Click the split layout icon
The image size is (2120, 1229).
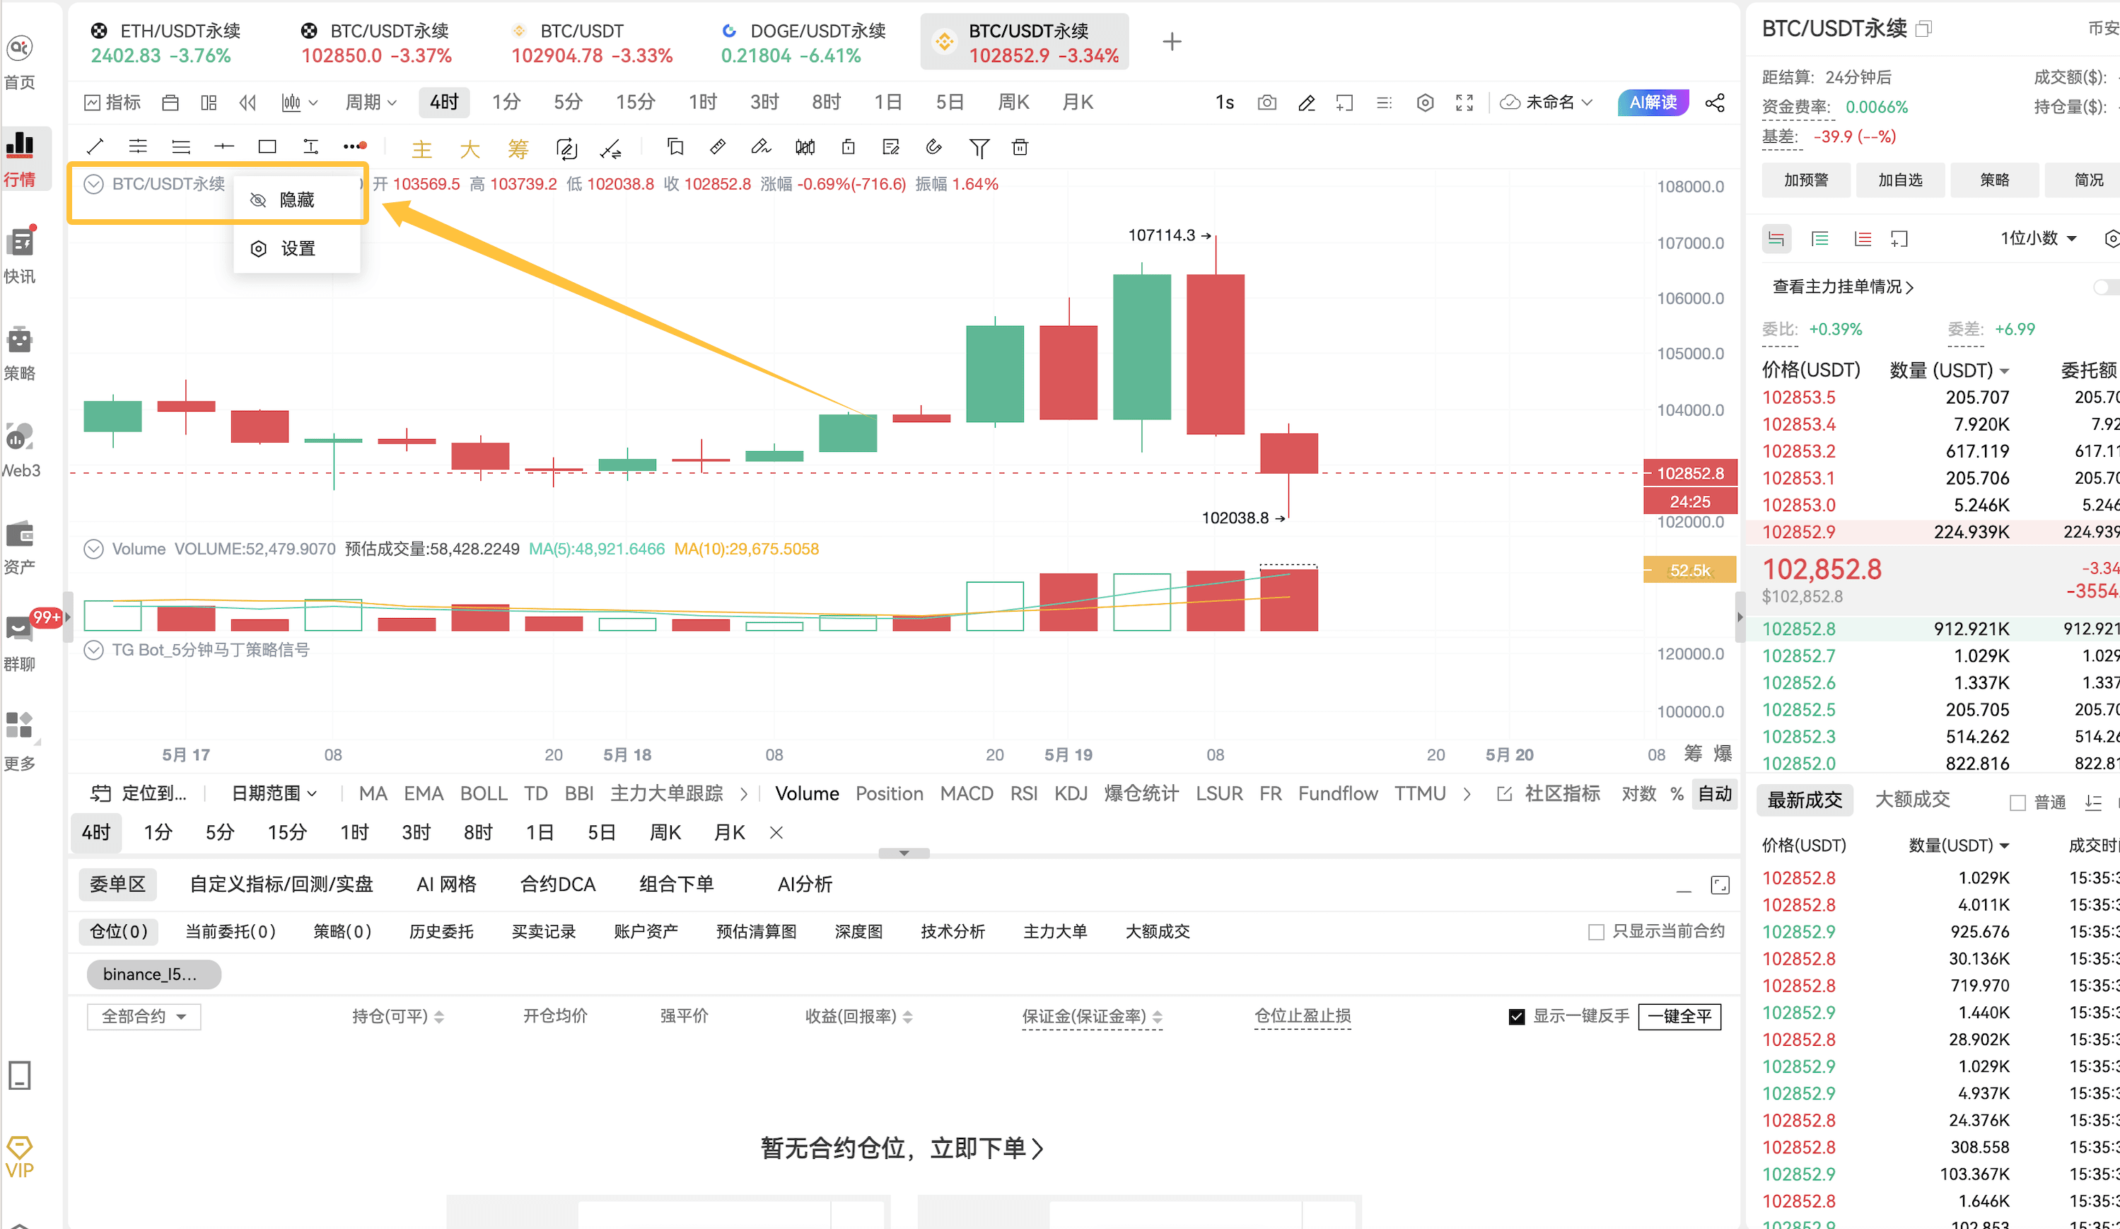(209, 103)
